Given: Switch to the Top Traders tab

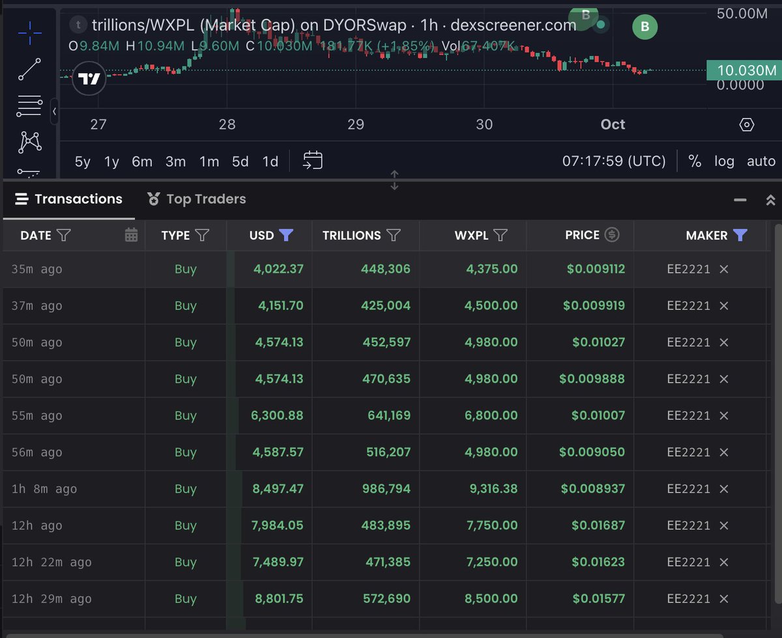Looking at the screenshot, I should (196, 199).
